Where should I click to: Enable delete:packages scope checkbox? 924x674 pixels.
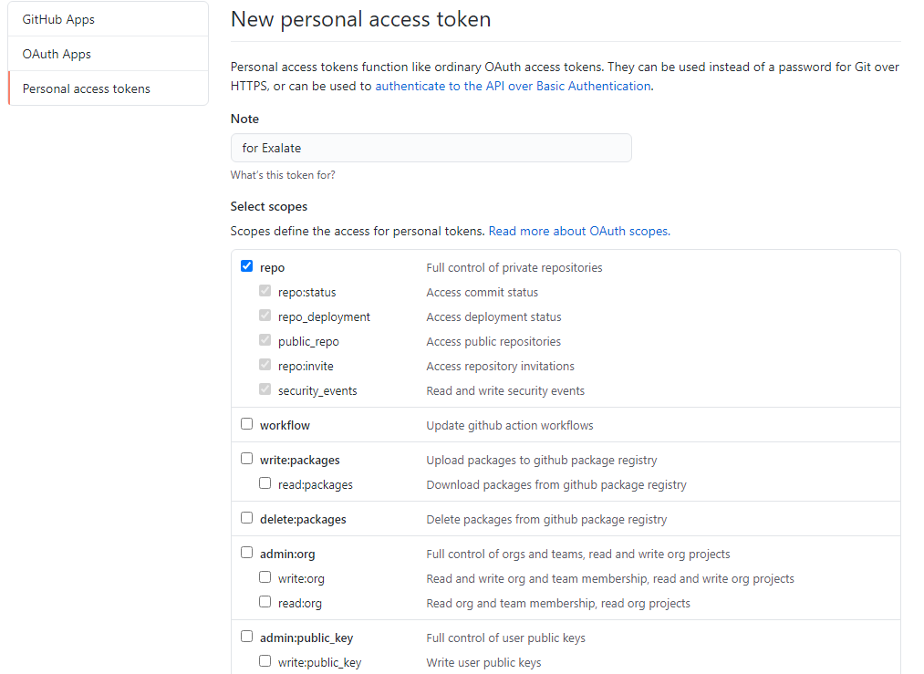click(246, 518)
